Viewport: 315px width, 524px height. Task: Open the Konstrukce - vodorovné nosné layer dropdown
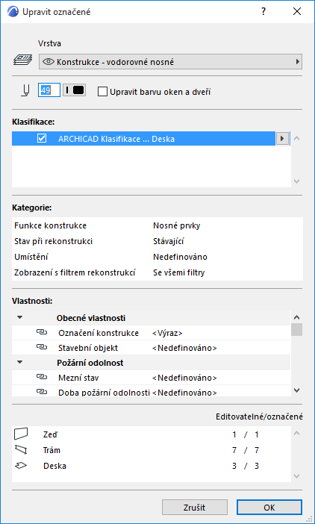click(170, 62)
